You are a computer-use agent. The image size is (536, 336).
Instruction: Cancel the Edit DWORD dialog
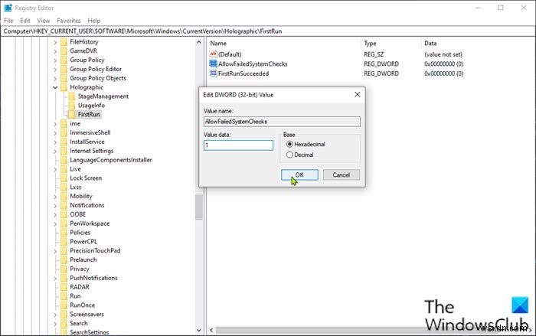(342, 175)
